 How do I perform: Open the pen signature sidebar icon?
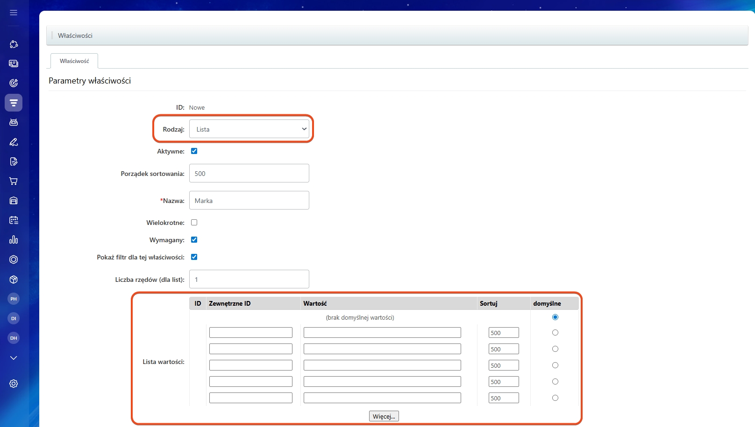coord(14,142)
